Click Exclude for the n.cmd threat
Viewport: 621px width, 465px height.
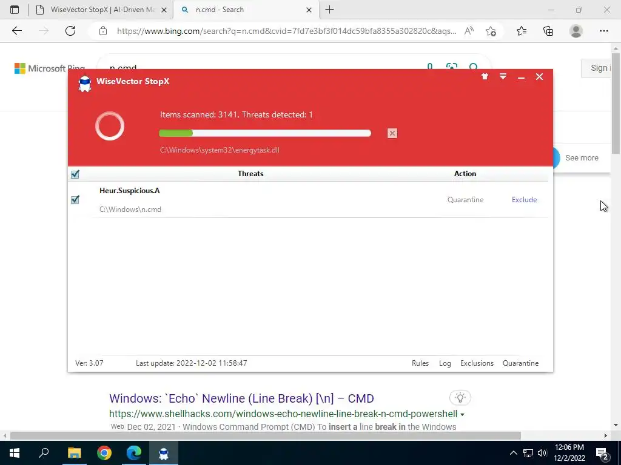[x=524, y=200]
